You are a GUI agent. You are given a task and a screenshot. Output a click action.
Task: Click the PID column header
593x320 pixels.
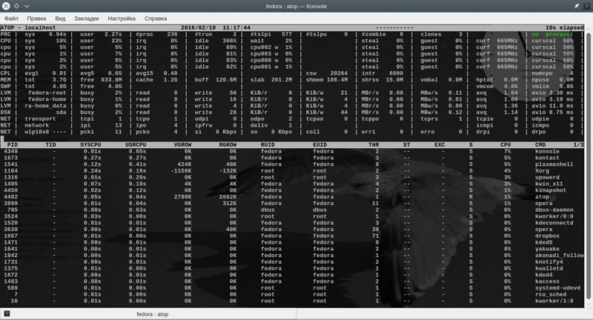coord(13,144)
